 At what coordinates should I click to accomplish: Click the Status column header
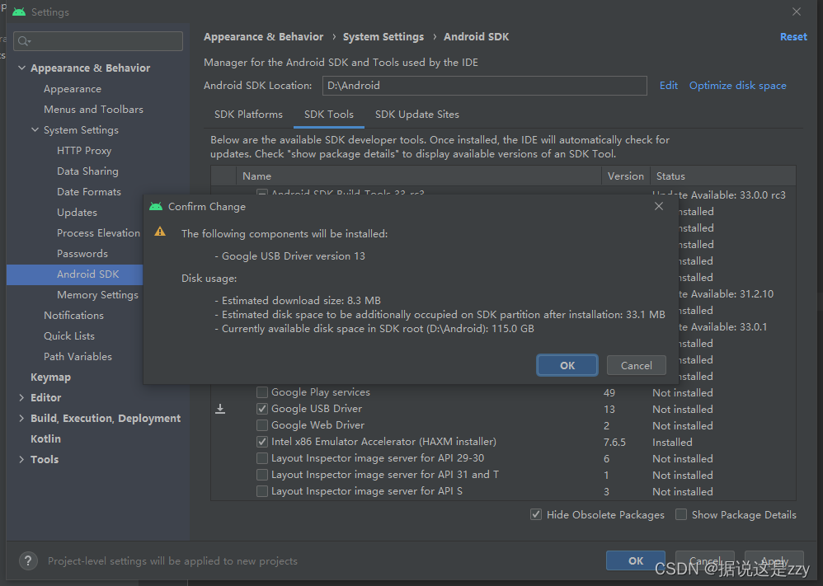pos(722,176)
